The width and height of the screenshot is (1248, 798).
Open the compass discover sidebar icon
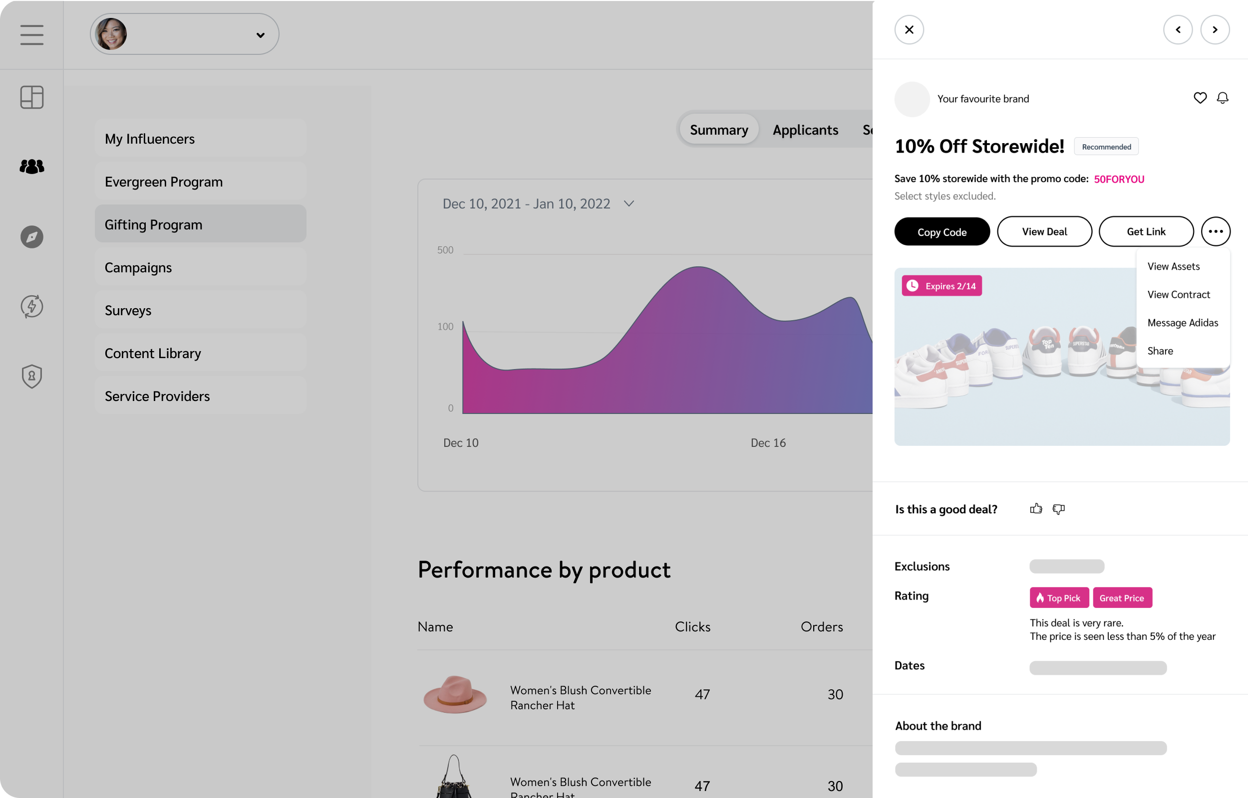31,237
